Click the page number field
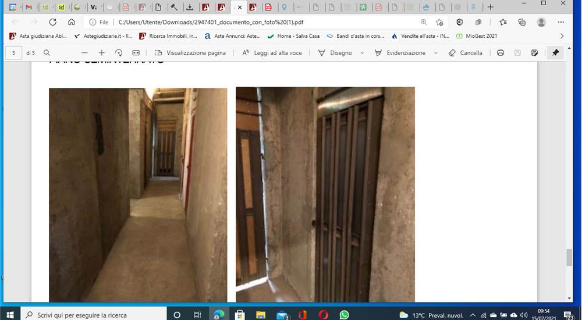582x320 pixels. click(14, 53)
